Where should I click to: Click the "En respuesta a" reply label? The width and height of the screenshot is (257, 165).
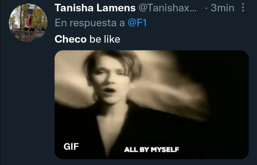click(x=90, y=23)
